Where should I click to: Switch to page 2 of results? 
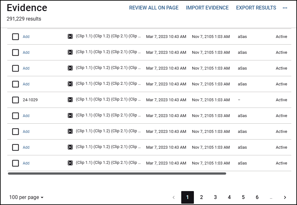pyautogui.click(x=201, y=197)
